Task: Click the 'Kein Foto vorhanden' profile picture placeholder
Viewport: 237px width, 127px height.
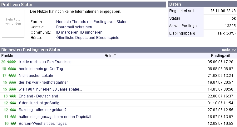Action: coord(13,21)
